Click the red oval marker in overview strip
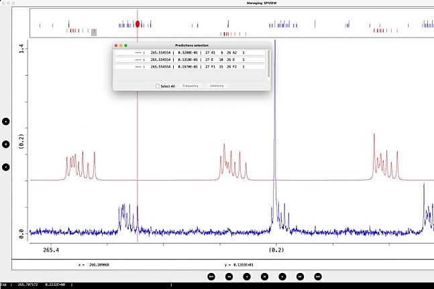This screenshot has width=434, height=289. coord(138,24)
